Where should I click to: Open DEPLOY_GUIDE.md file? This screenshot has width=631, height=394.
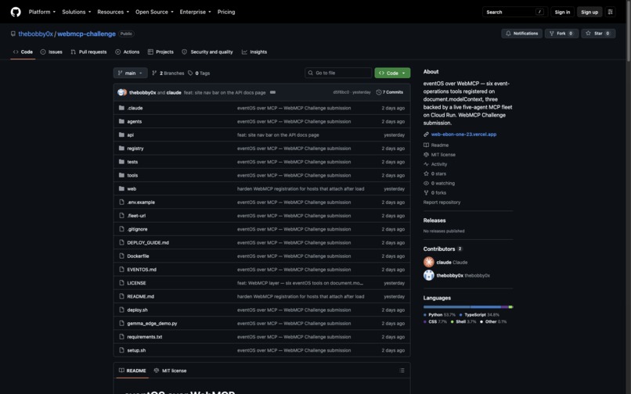[148, 243]
